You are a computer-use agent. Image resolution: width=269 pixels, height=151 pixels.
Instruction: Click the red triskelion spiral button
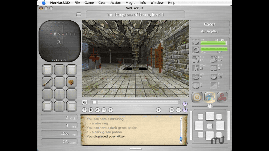(222, 97)
